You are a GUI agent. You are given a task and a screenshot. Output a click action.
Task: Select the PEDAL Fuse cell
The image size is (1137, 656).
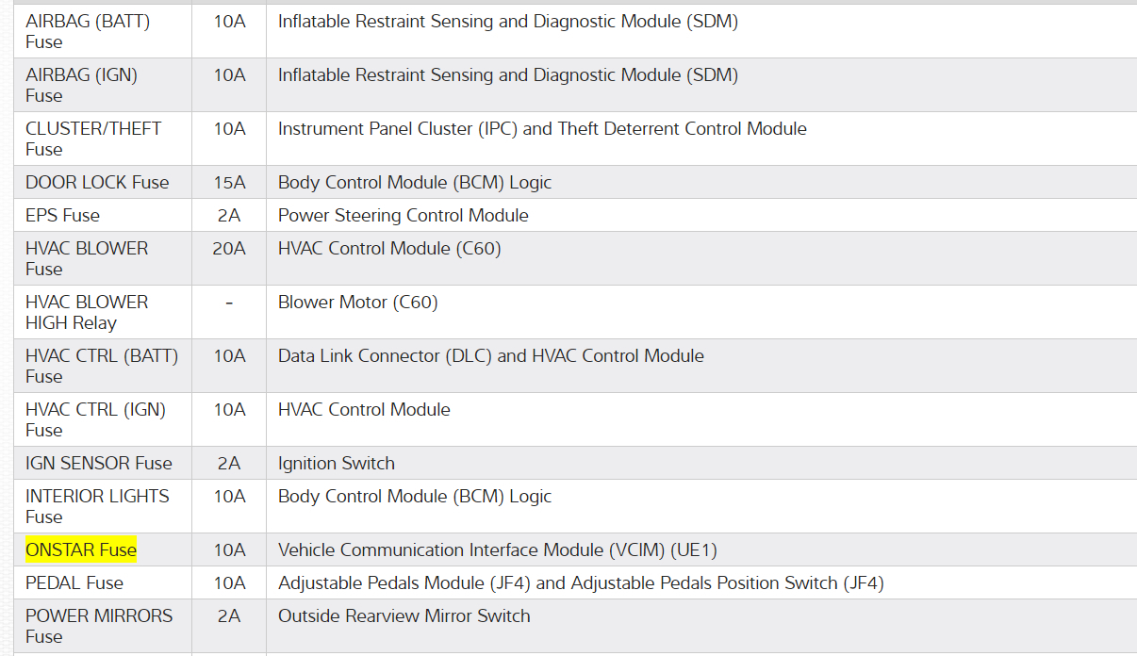(74, 583)
